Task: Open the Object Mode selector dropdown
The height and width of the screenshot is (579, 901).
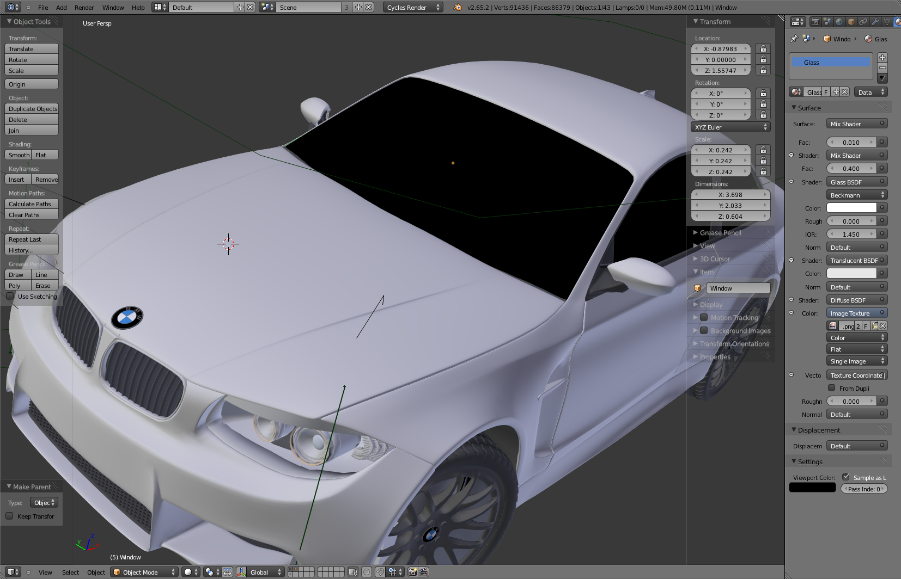Action: click(144, 572)
